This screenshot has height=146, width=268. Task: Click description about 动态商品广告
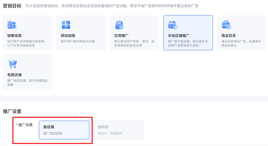click(242, 43)
